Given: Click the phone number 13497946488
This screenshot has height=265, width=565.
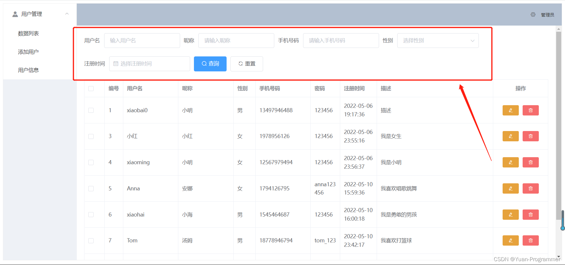Looking at the screenshot, I should coord(276,110).
